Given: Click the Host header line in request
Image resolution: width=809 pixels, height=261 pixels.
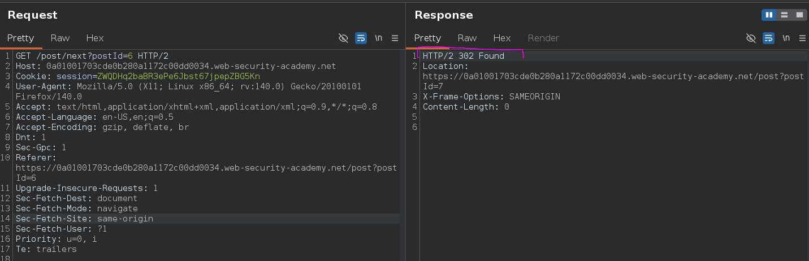Looking at the screenshot, I should point(176,66).
